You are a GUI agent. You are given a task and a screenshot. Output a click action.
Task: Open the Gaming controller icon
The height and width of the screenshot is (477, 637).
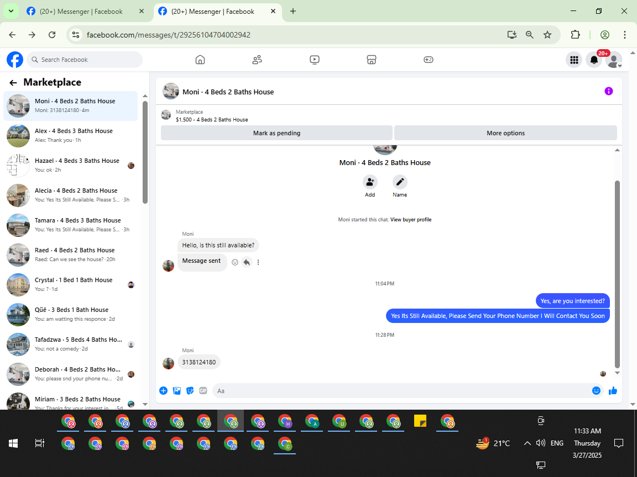pyautogui.click(x=429, y=60)
